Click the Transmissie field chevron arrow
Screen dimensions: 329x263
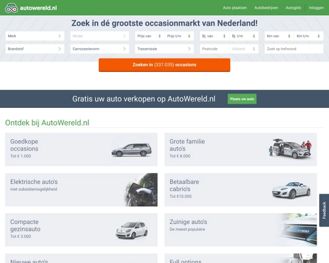click(189, 49)
